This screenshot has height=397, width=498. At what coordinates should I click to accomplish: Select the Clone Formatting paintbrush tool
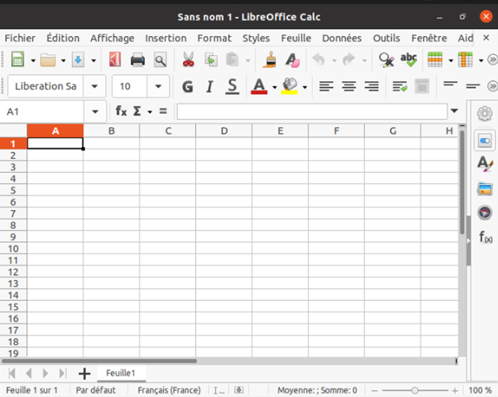269,60
